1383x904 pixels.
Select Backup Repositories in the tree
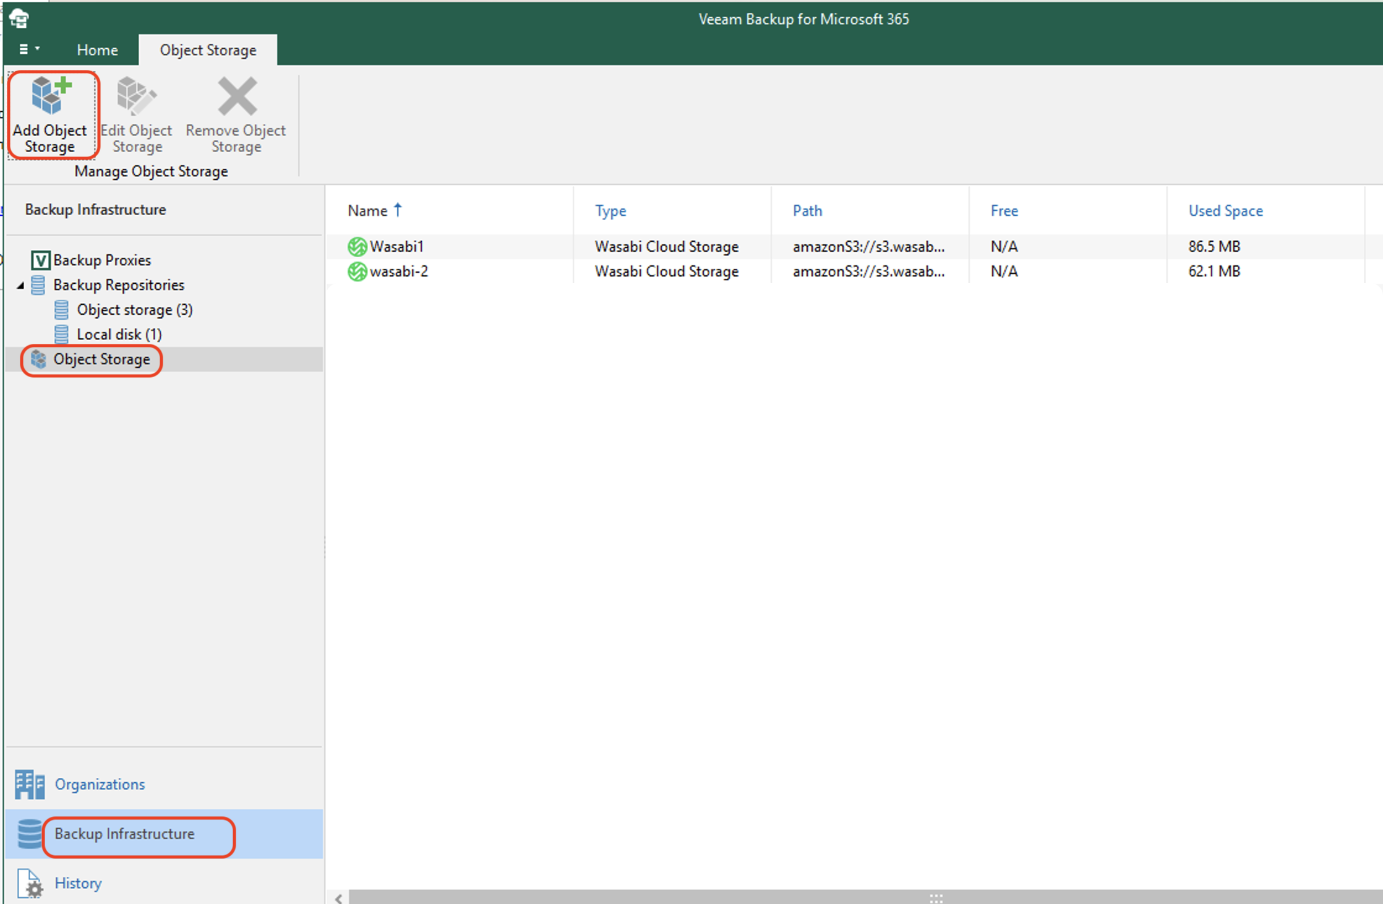click(x=119, y=285)
